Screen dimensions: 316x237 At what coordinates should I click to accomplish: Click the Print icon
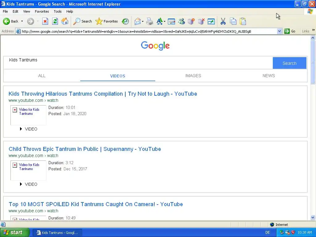click(150, 21)
